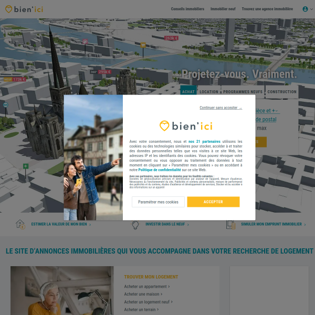315x315 pixels.
Task: Click the ACCEPTER button
Action: tap(213, 202)
